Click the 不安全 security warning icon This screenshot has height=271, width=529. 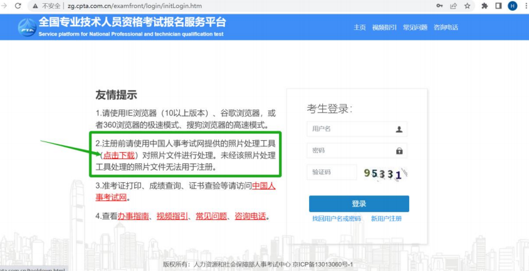36,6
